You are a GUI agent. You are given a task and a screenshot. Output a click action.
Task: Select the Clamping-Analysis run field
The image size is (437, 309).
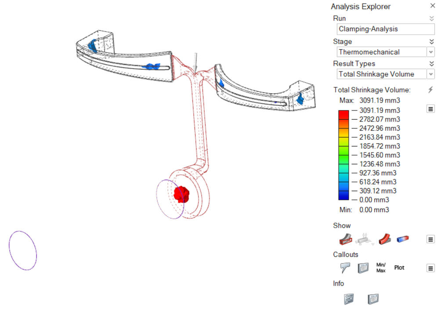385,29
